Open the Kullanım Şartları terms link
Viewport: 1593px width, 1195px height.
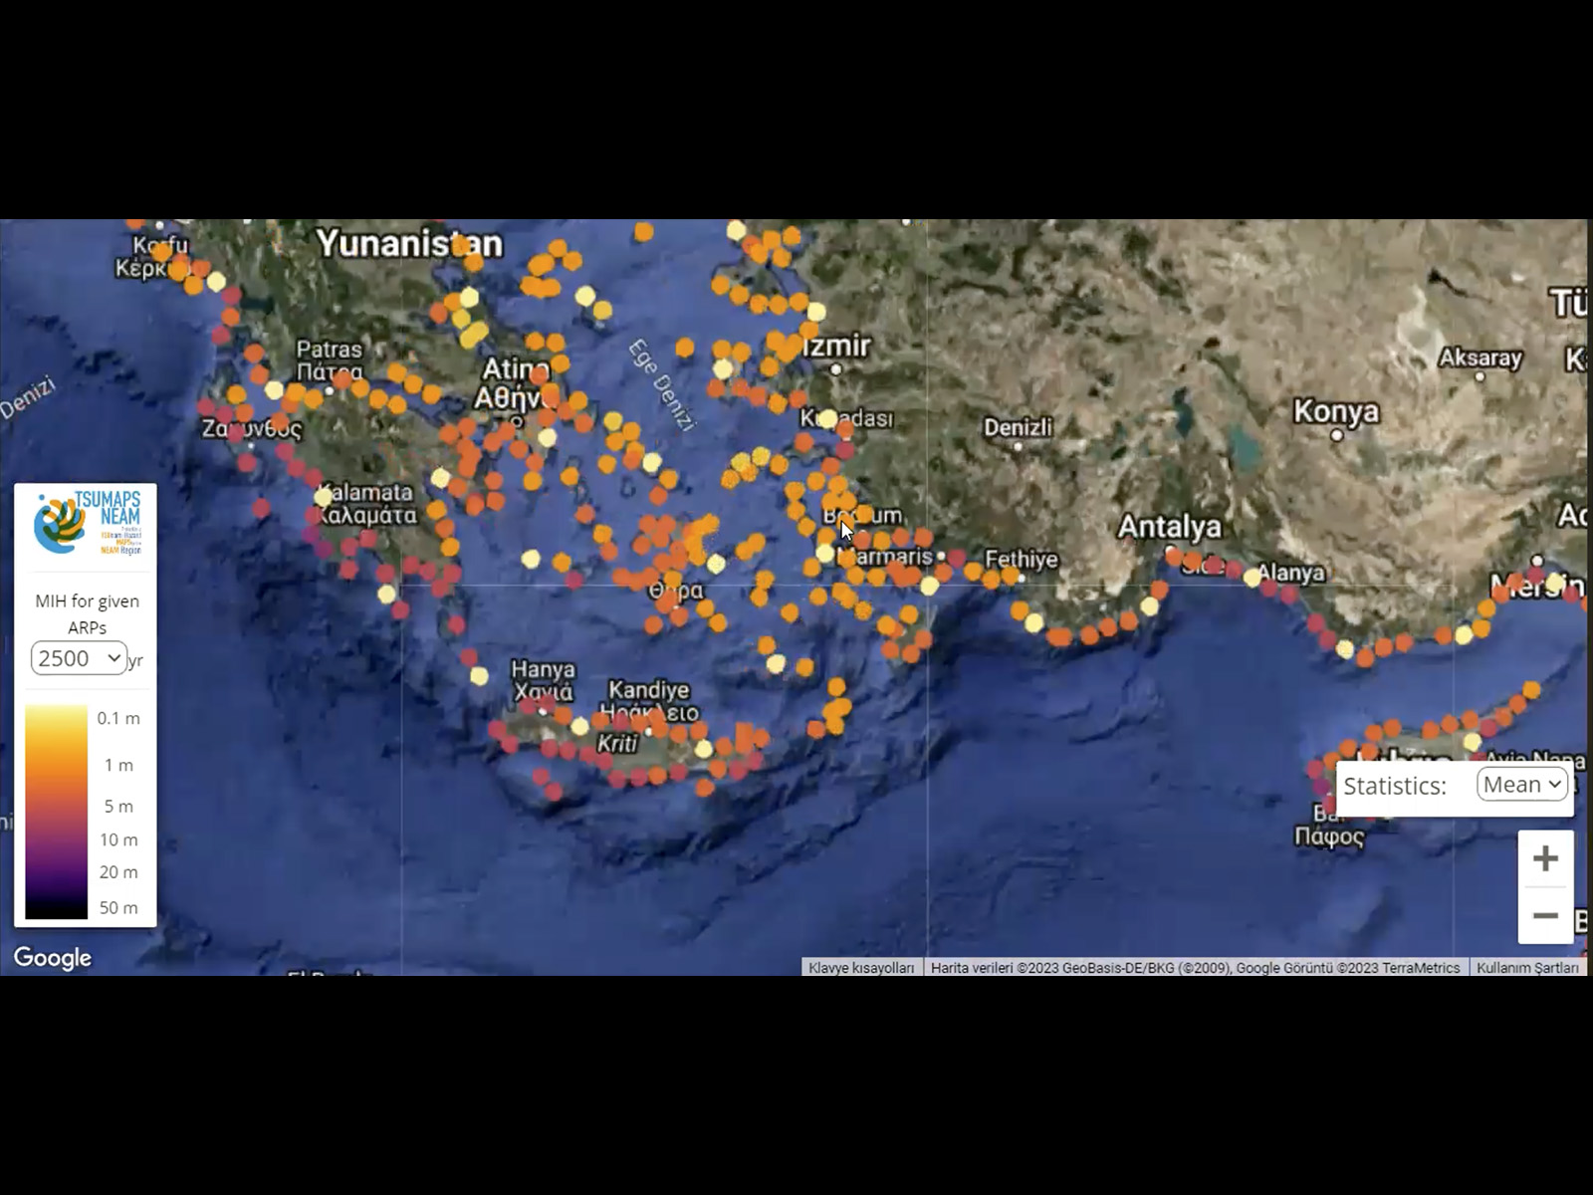coord(1527,967)
